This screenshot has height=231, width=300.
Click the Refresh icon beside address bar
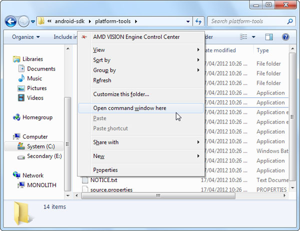point(198,21)
